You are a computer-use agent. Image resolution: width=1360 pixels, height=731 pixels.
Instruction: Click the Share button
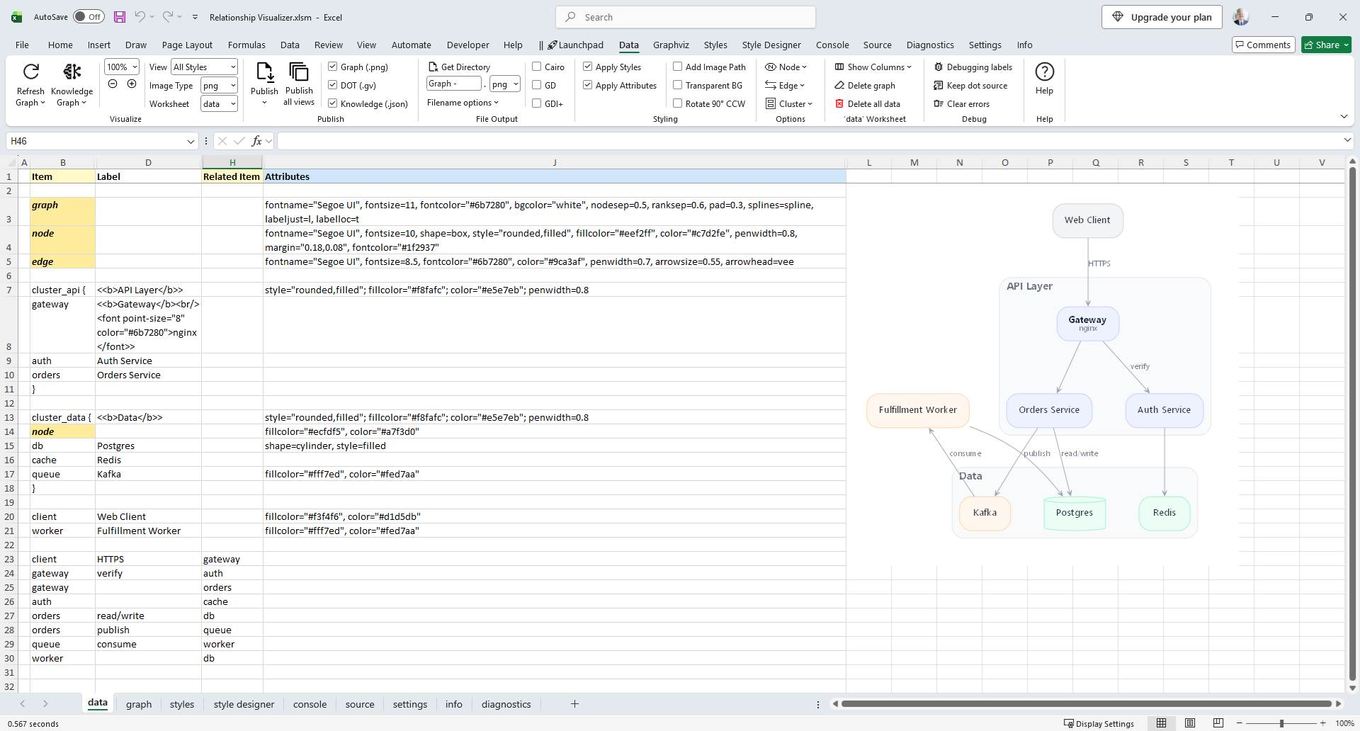click(1327, 45)
